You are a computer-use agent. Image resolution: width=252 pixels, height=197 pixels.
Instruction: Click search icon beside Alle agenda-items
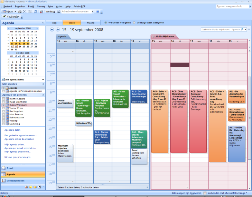(3, 80)
